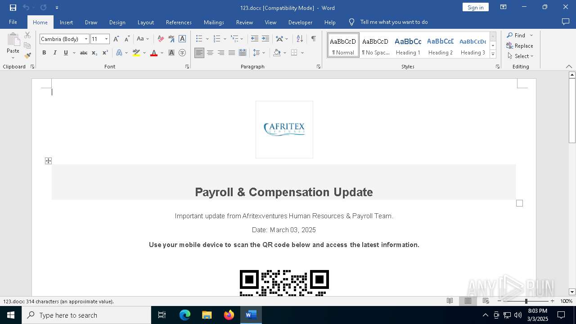
Task: Open Ribbon Display Options
Action: point(504,7)
